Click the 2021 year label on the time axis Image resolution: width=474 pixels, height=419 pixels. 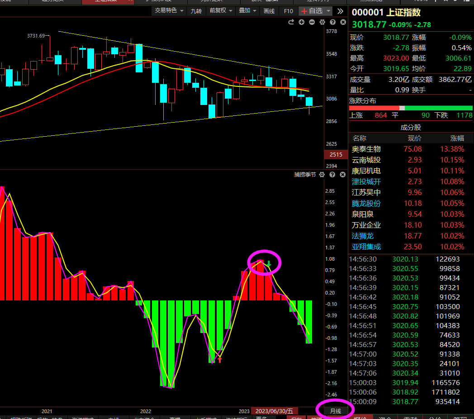pos(47,411)
